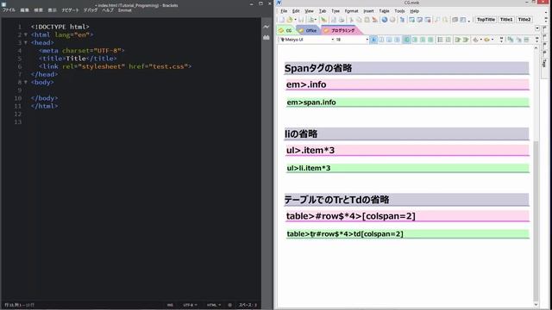Click the decrease indent icon in format bar

click(x=458, y=40)
